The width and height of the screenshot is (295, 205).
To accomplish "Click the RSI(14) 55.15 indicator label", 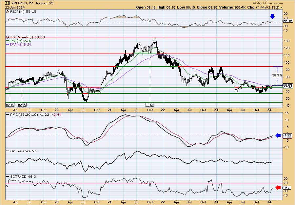I will point(23,11).
